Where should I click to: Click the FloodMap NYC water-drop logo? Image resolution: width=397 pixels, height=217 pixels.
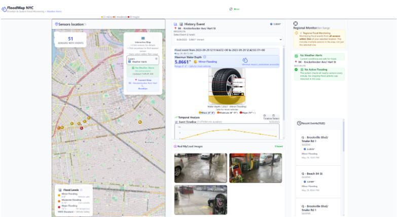tap(4, 9)
